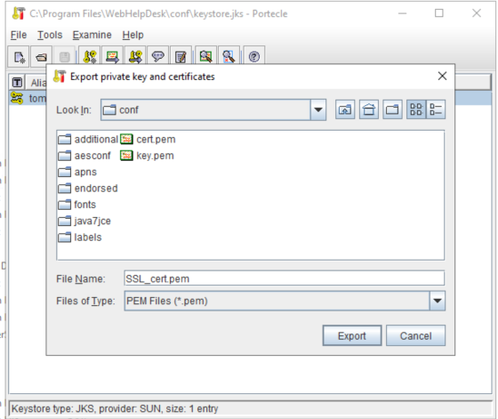The height and width of the screenshot is (419, 498).
Task: Click the Export button
Action: [352, 335]
